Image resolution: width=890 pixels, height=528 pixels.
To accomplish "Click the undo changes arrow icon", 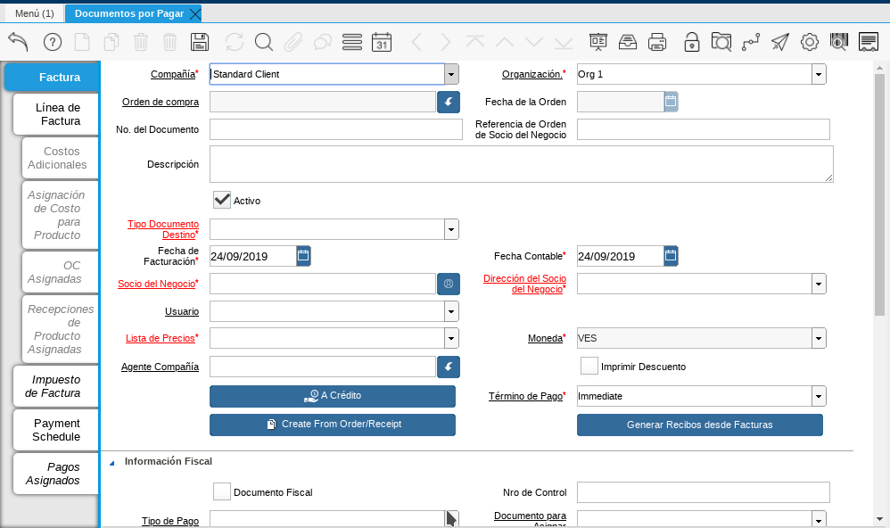I will click(x=18, y=41).
